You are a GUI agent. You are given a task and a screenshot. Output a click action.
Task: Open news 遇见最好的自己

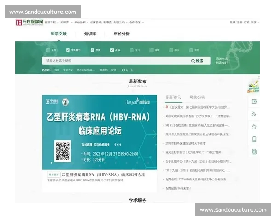193,152
